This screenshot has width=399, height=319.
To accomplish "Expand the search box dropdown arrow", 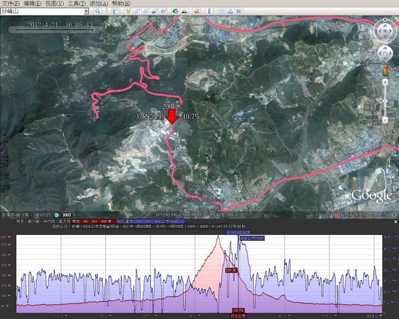I will (86, 11).
